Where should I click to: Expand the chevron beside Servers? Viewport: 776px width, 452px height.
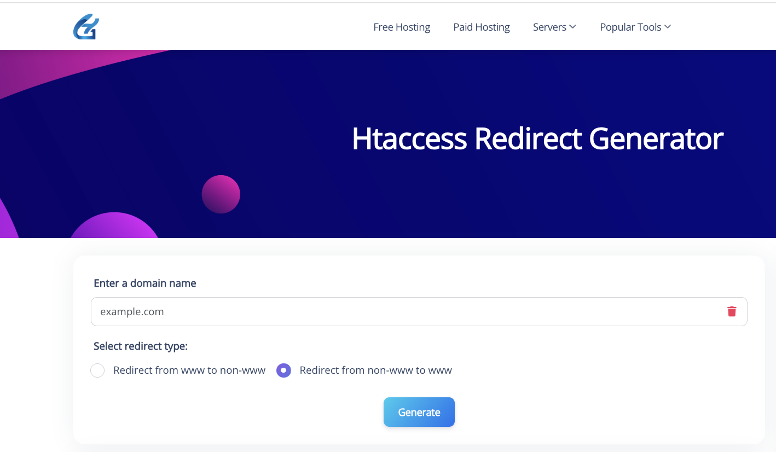[572, 27]
